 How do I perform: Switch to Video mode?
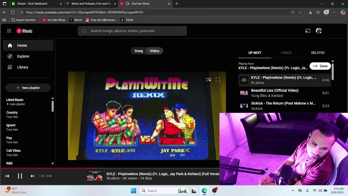pyautogui.click(x=154, y=51)
